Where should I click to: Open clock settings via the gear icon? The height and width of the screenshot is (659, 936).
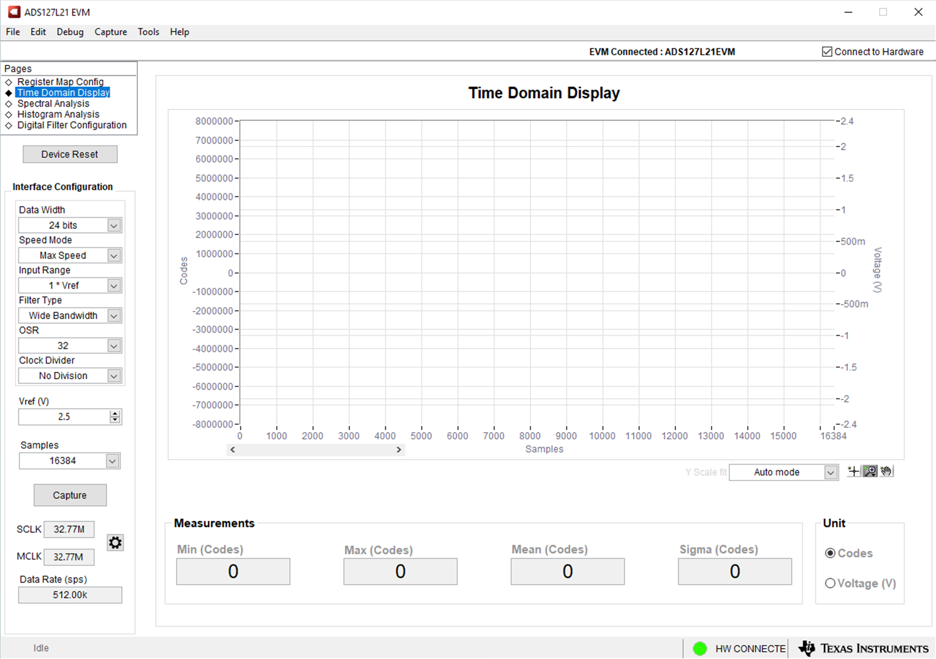[x=115, y=543]
